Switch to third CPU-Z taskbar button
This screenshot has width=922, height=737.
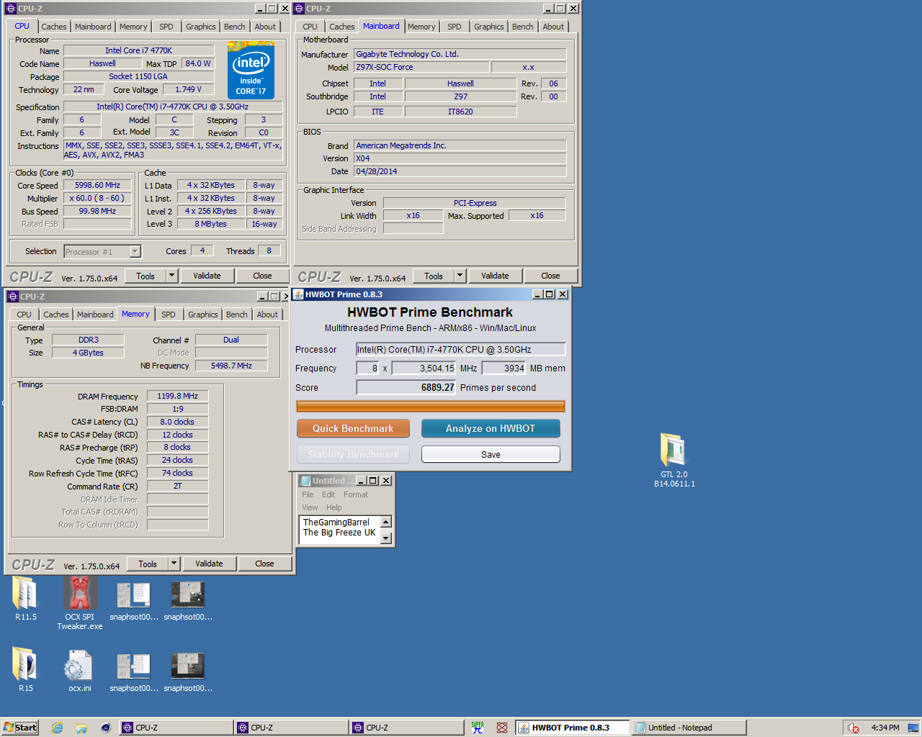pos(406,728)
